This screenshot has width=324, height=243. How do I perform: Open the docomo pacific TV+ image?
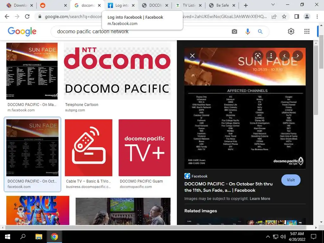(x=144, y=147)
